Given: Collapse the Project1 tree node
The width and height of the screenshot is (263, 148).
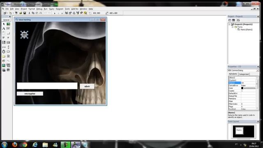Looking at the screenshot, I should [x=229, y=25].
